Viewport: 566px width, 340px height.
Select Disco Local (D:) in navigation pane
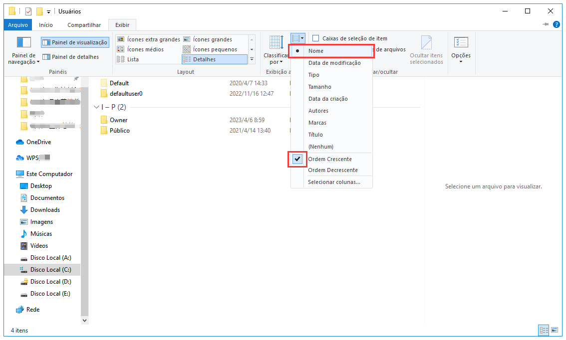click(x=50, y=282)
